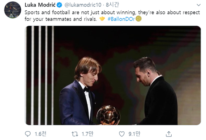Click the golden trophy in photo
Screen dimensions: 206x140
coord(108,115)
